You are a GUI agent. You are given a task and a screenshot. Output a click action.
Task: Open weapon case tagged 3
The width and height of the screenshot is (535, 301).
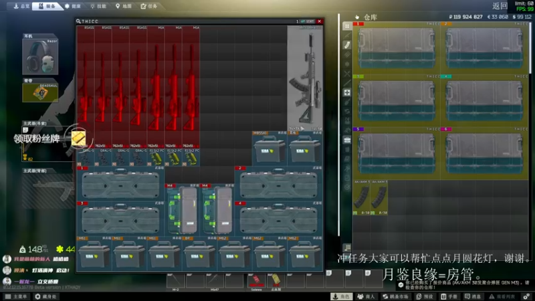point(121,219)
